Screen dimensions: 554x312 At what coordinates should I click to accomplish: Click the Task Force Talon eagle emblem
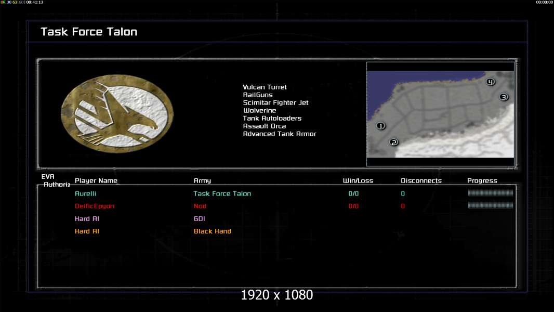click(x=117, y=113)
